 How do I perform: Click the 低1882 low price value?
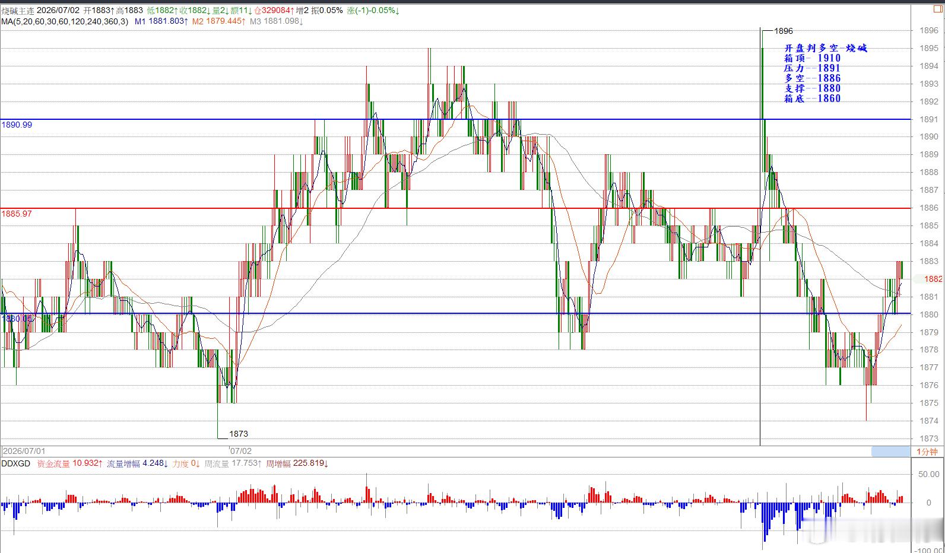pyautogui.click(x=163, y=11)
